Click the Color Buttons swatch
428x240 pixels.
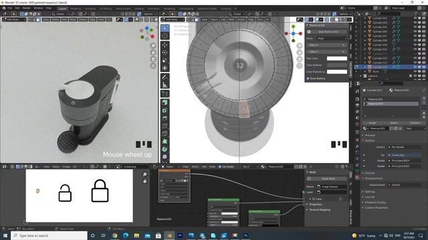pos(337,65)
